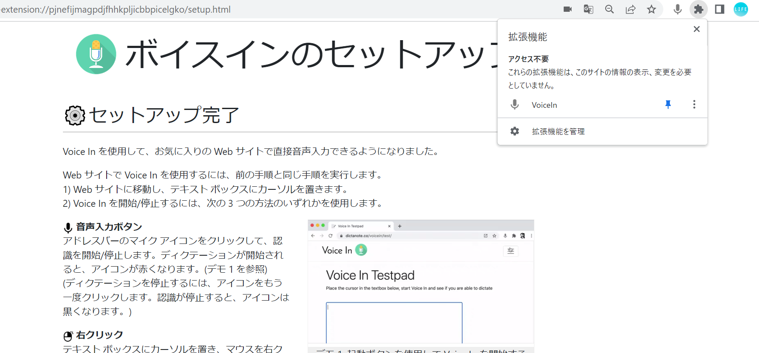Viewport: 759px width, 353px height.
Task: Click the share page icon
Action: coord(631,9)
